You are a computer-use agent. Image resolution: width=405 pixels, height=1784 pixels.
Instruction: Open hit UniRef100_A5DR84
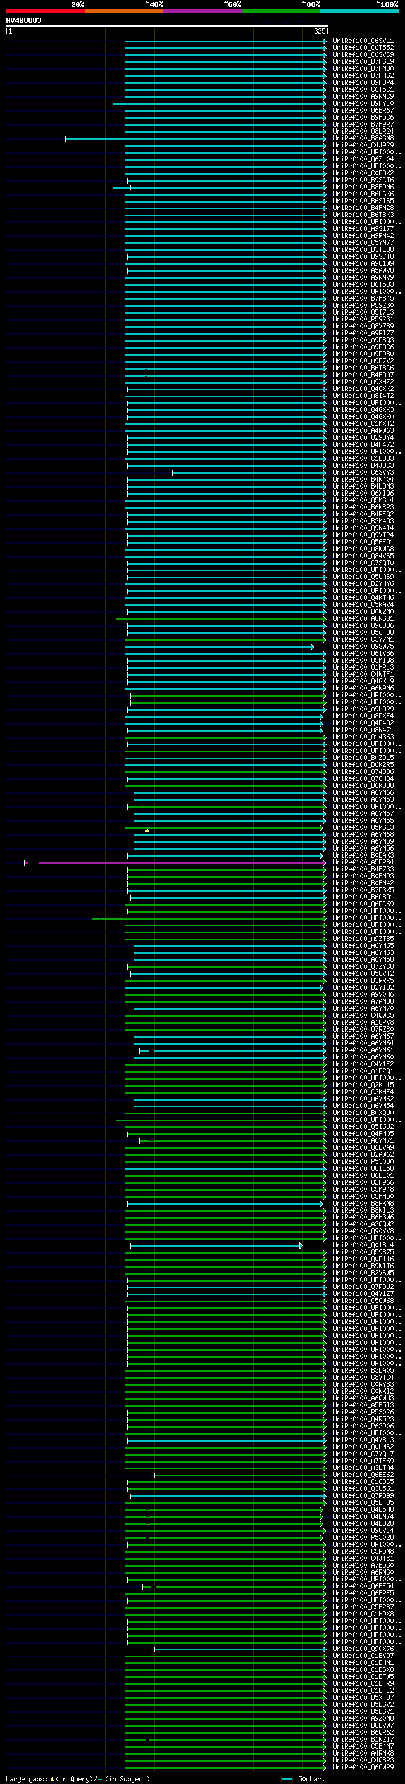coord(363,862)
